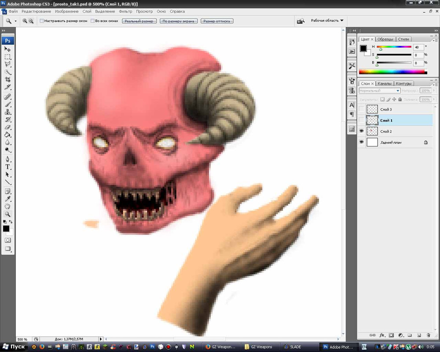
Task: Open the Actions panel icon
Action: [352, 51]
